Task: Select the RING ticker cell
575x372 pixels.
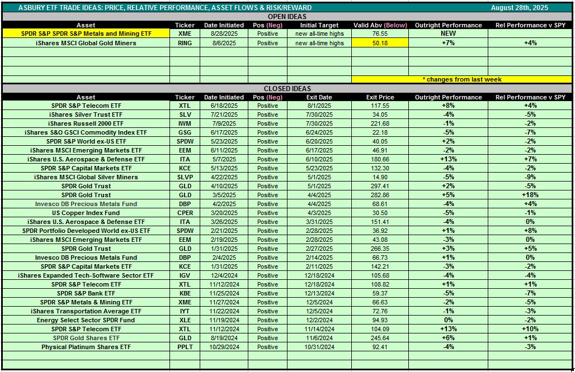Action: click(x=185, y=43)
